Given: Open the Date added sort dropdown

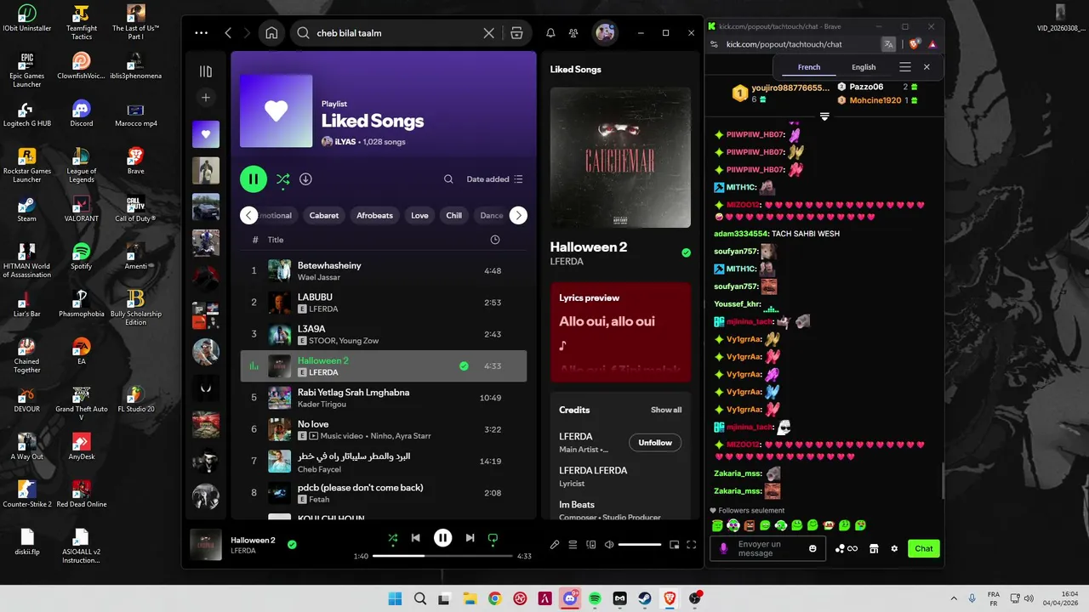Looking at the screenshot, I should coord(495,179).
